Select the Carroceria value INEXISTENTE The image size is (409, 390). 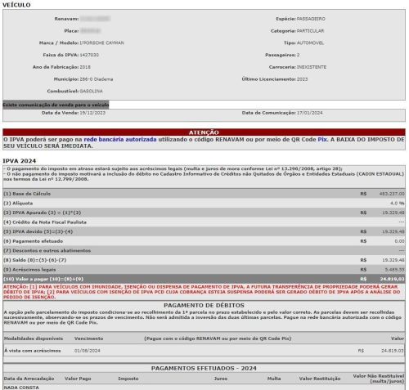tap(312, 67)
